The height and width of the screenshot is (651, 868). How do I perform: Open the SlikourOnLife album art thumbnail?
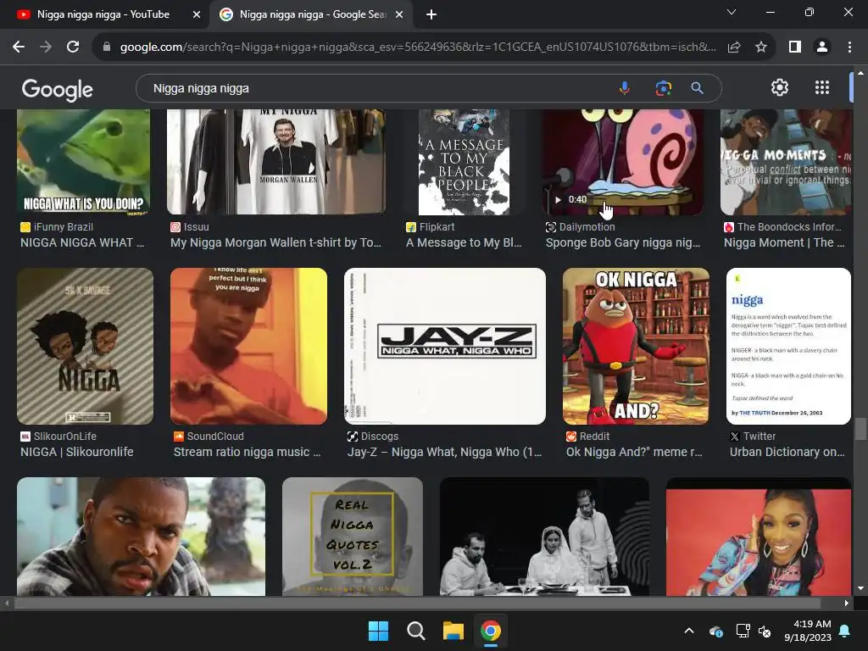point(86,346)
